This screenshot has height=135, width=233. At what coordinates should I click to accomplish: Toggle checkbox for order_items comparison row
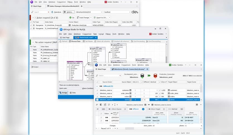click(97, 93)
